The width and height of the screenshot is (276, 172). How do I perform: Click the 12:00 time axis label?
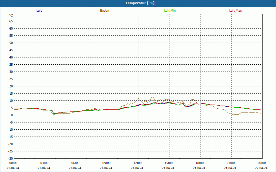point(138,163)
